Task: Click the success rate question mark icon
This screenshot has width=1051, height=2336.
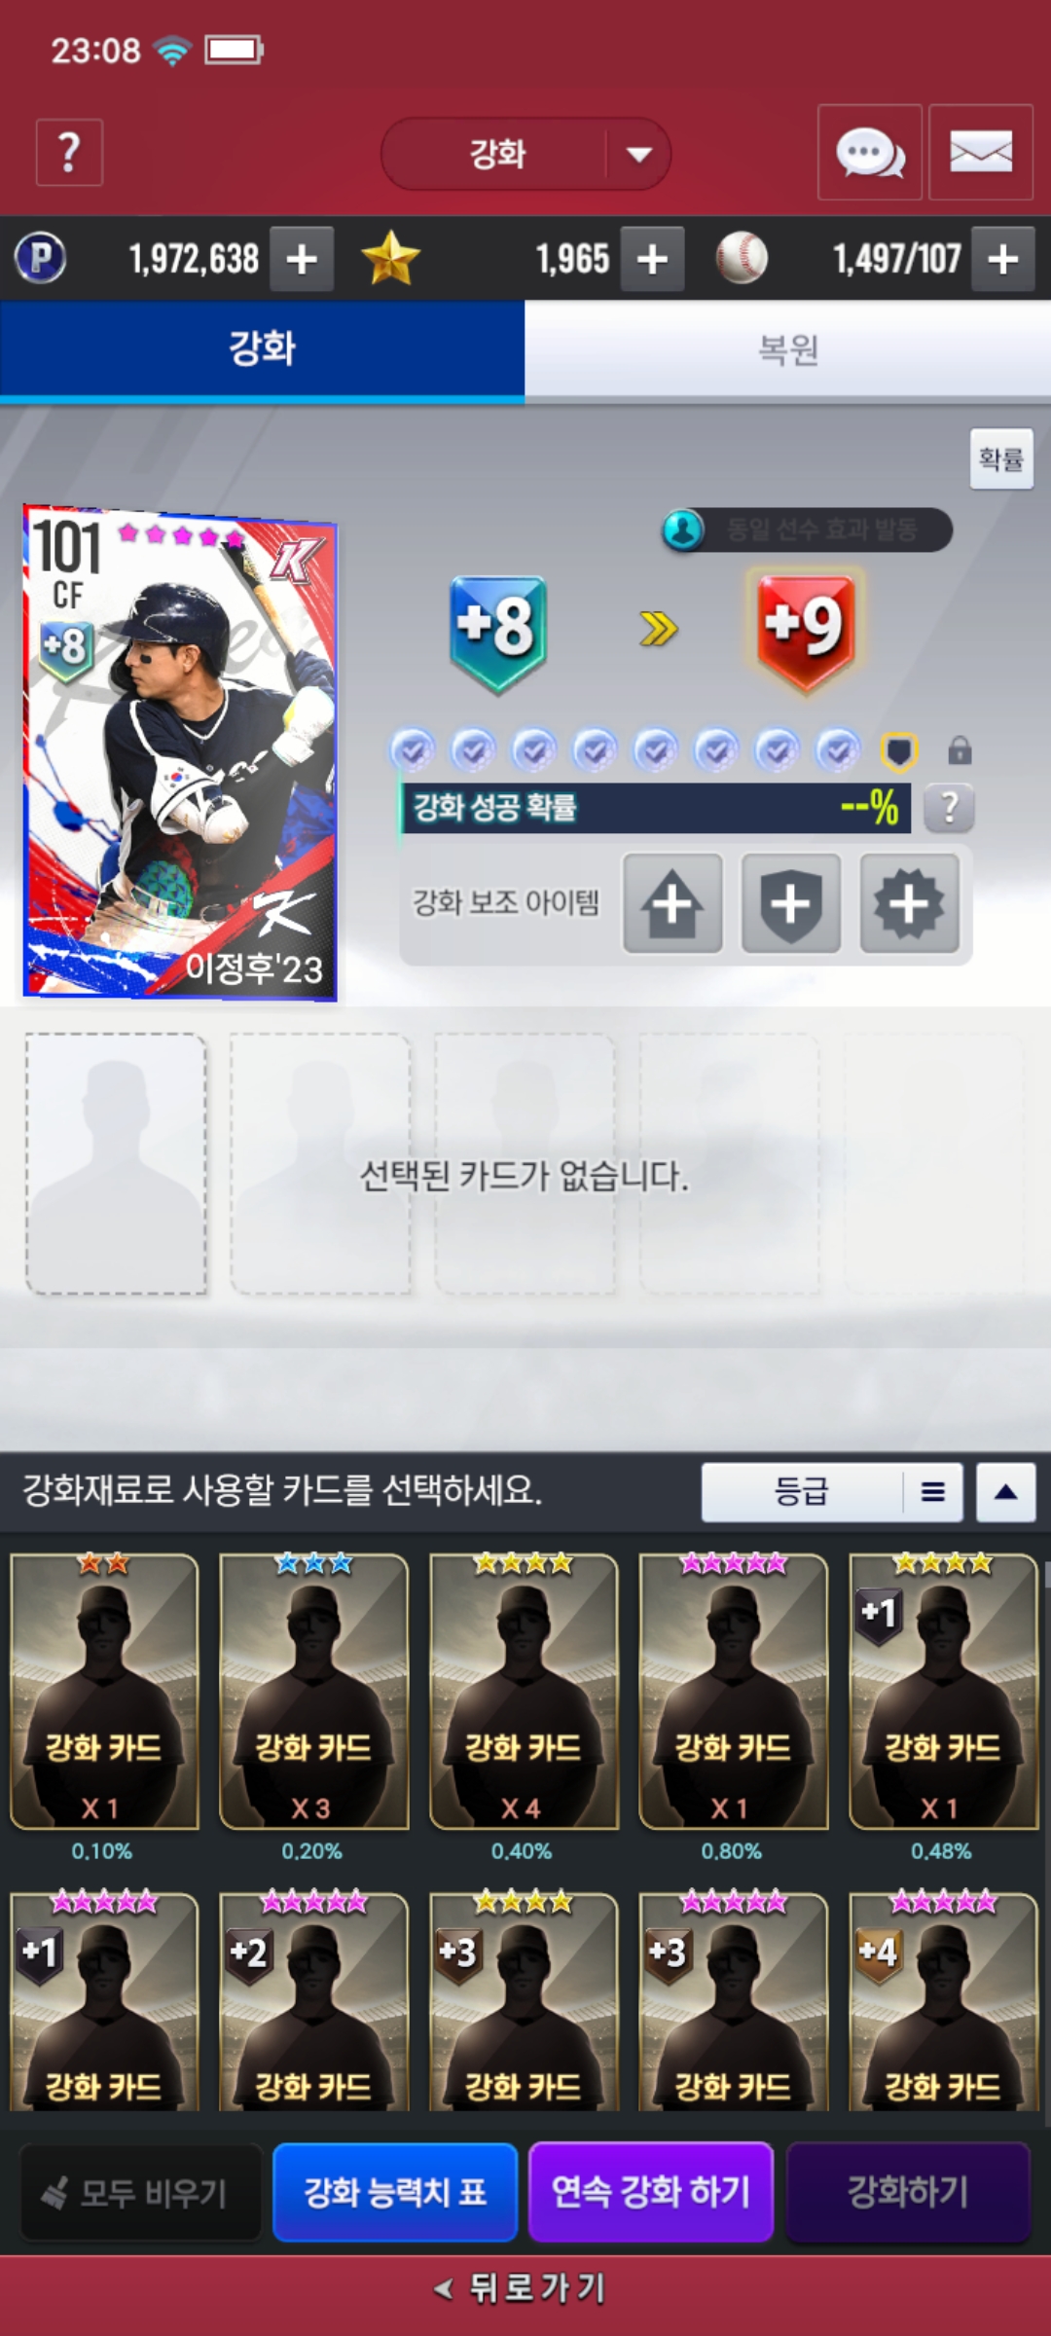Action: (x=949, y=808)
